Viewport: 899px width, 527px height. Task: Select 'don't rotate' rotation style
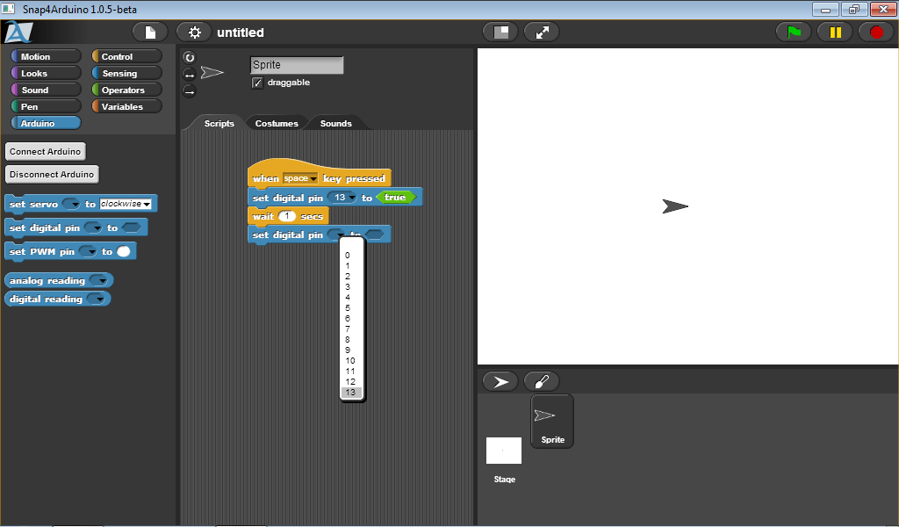point(190,91)
